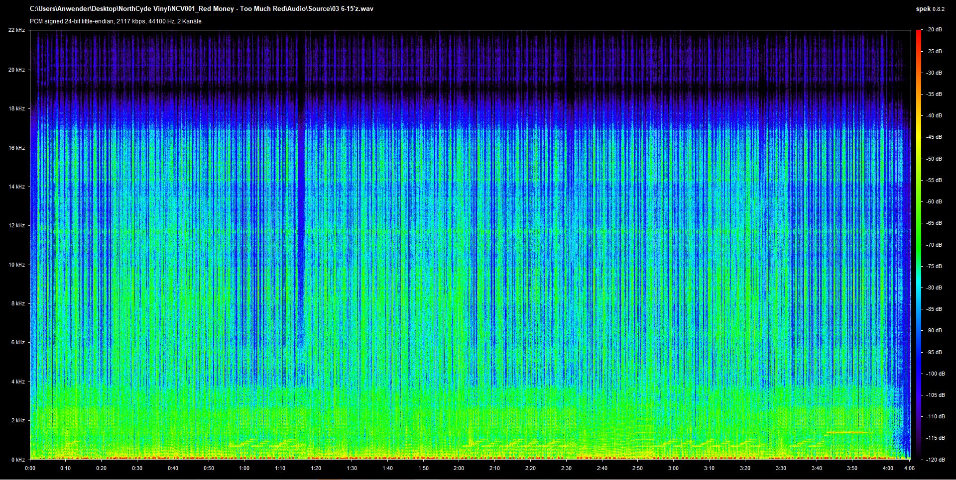Click the 0:00 start time label
Screen dimensions: 956x480
click(30, 468)
